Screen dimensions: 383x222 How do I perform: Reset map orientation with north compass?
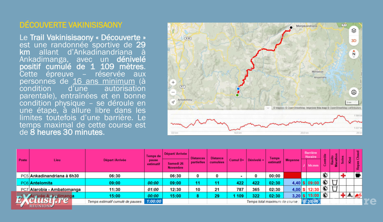(354, 53)
